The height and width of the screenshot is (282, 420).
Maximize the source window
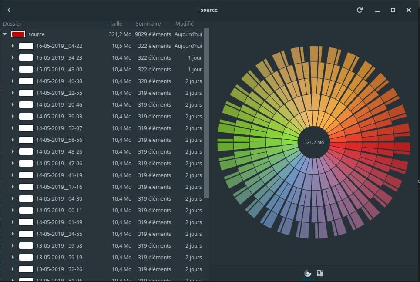pyautogui.click(x=393, y=10)
